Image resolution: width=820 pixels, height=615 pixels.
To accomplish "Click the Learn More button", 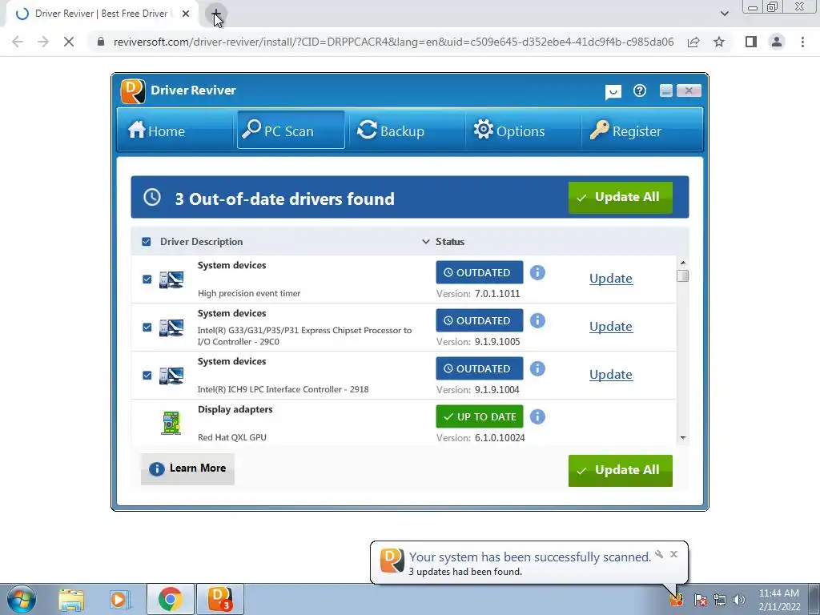I will point(187,468).
